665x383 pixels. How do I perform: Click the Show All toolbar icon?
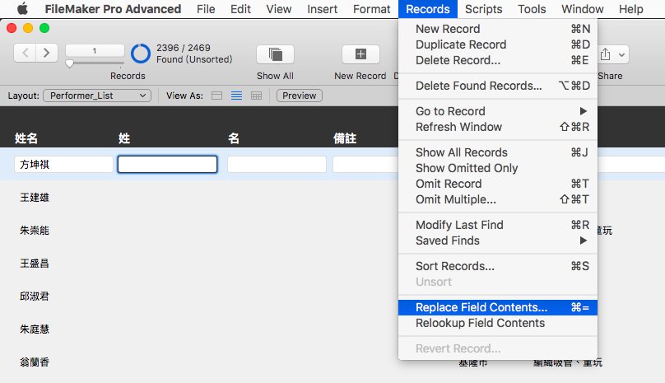275,54
